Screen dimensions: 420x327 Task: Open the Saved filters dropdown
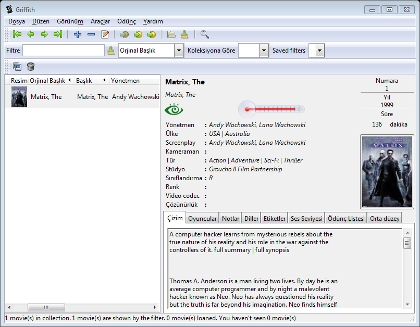click(319, 51)
